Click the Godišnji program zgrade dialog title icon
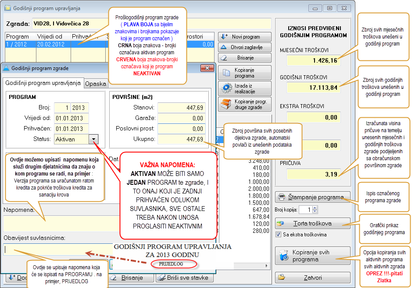 point(6,68)
